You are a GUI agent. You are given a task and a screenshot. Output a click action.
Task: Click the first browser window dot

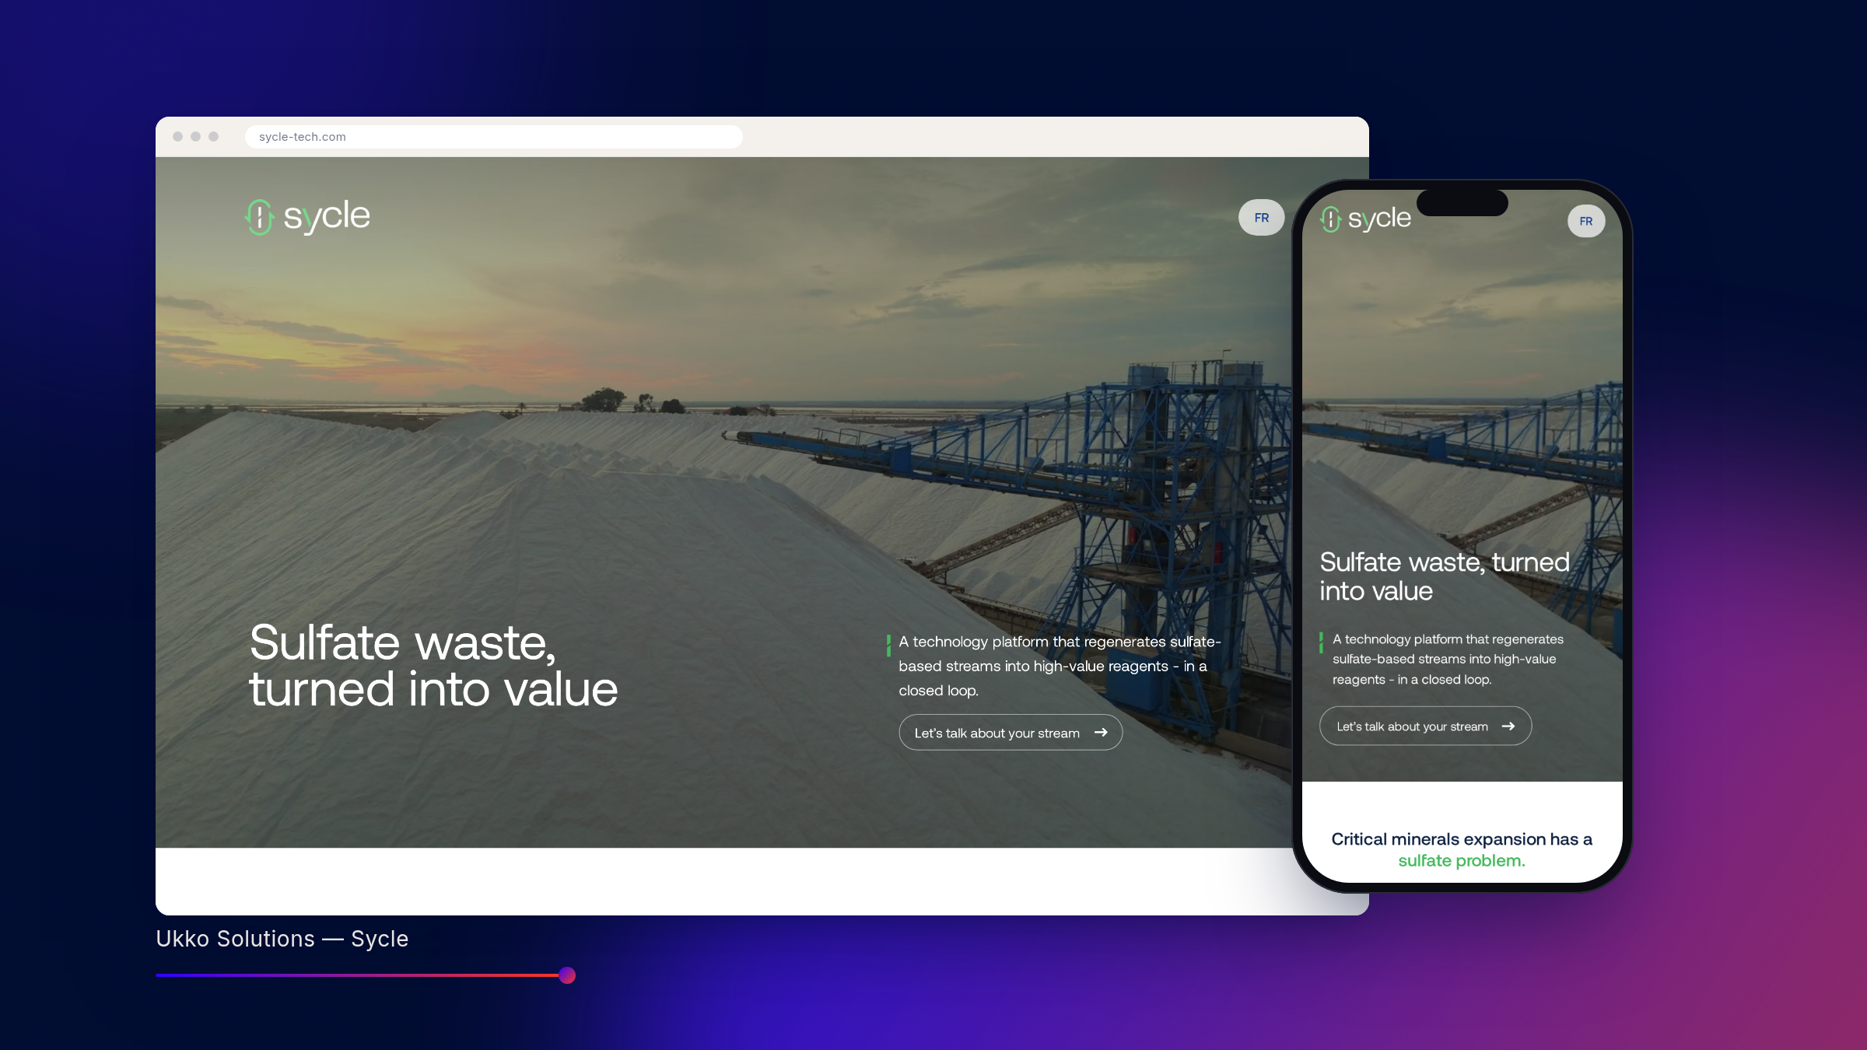point(178,137)
